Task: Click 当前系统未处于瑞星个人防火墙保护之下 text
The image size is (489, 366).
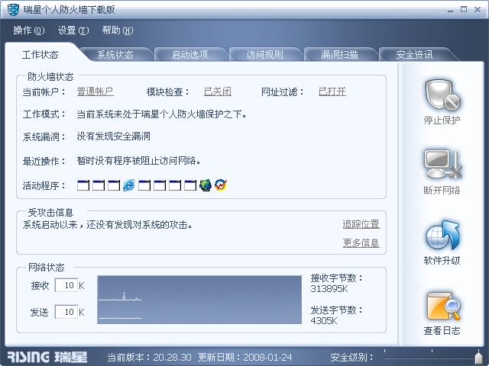Action: click(162, 114)
